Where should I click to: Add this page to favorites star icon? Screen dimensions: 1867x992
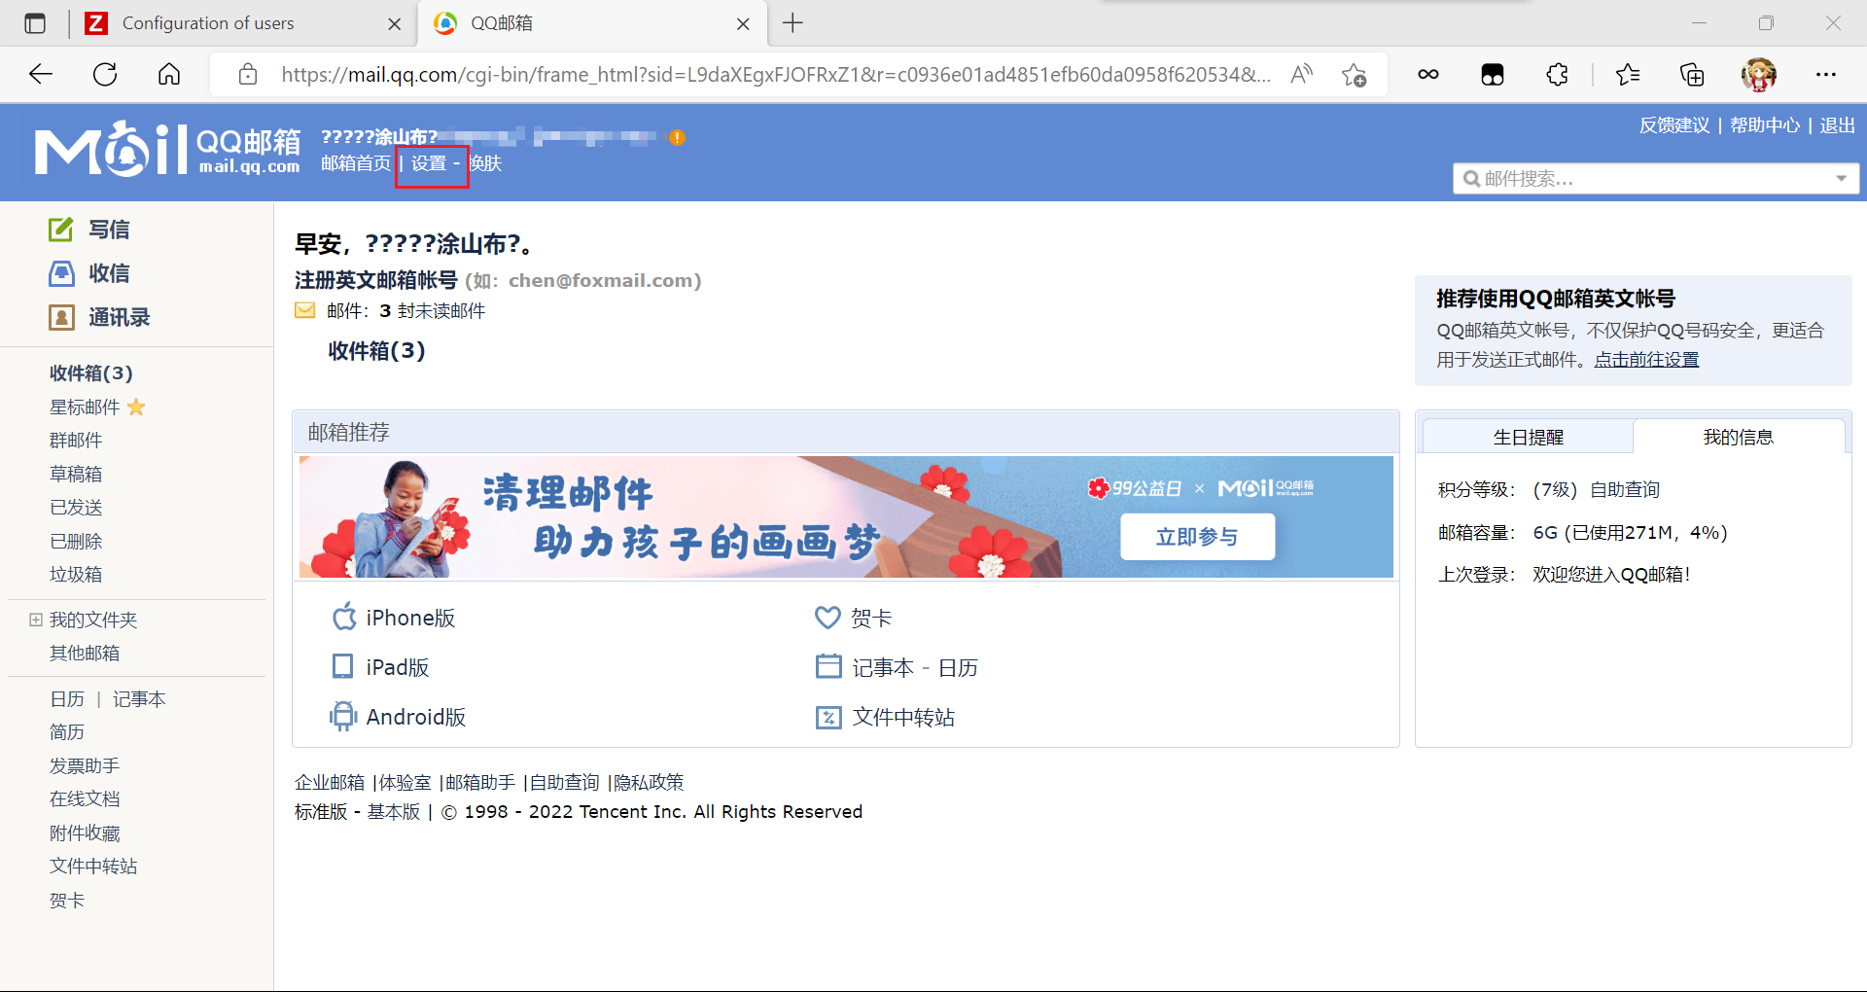click(1354, 75)
